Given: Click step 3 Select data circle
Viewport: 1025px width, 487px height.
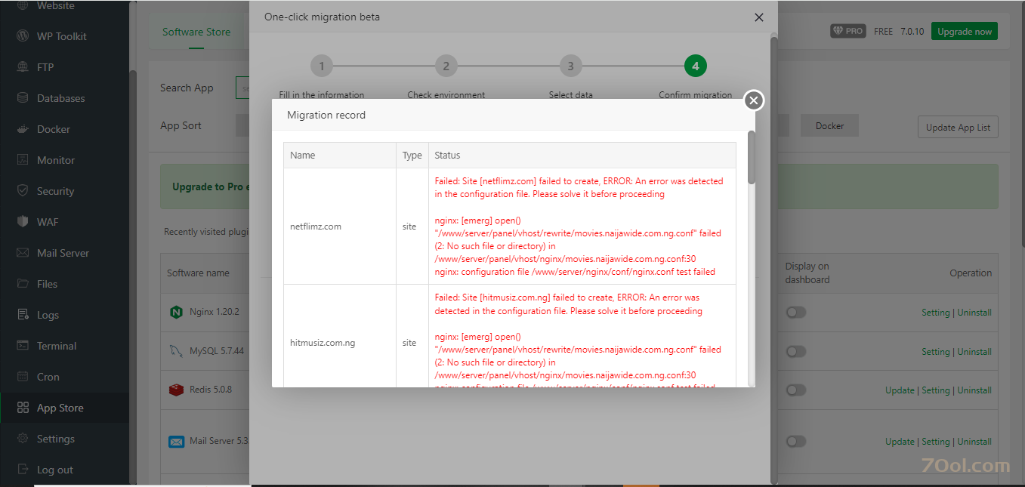Looking at the screenshot, I should pos(570,66).
